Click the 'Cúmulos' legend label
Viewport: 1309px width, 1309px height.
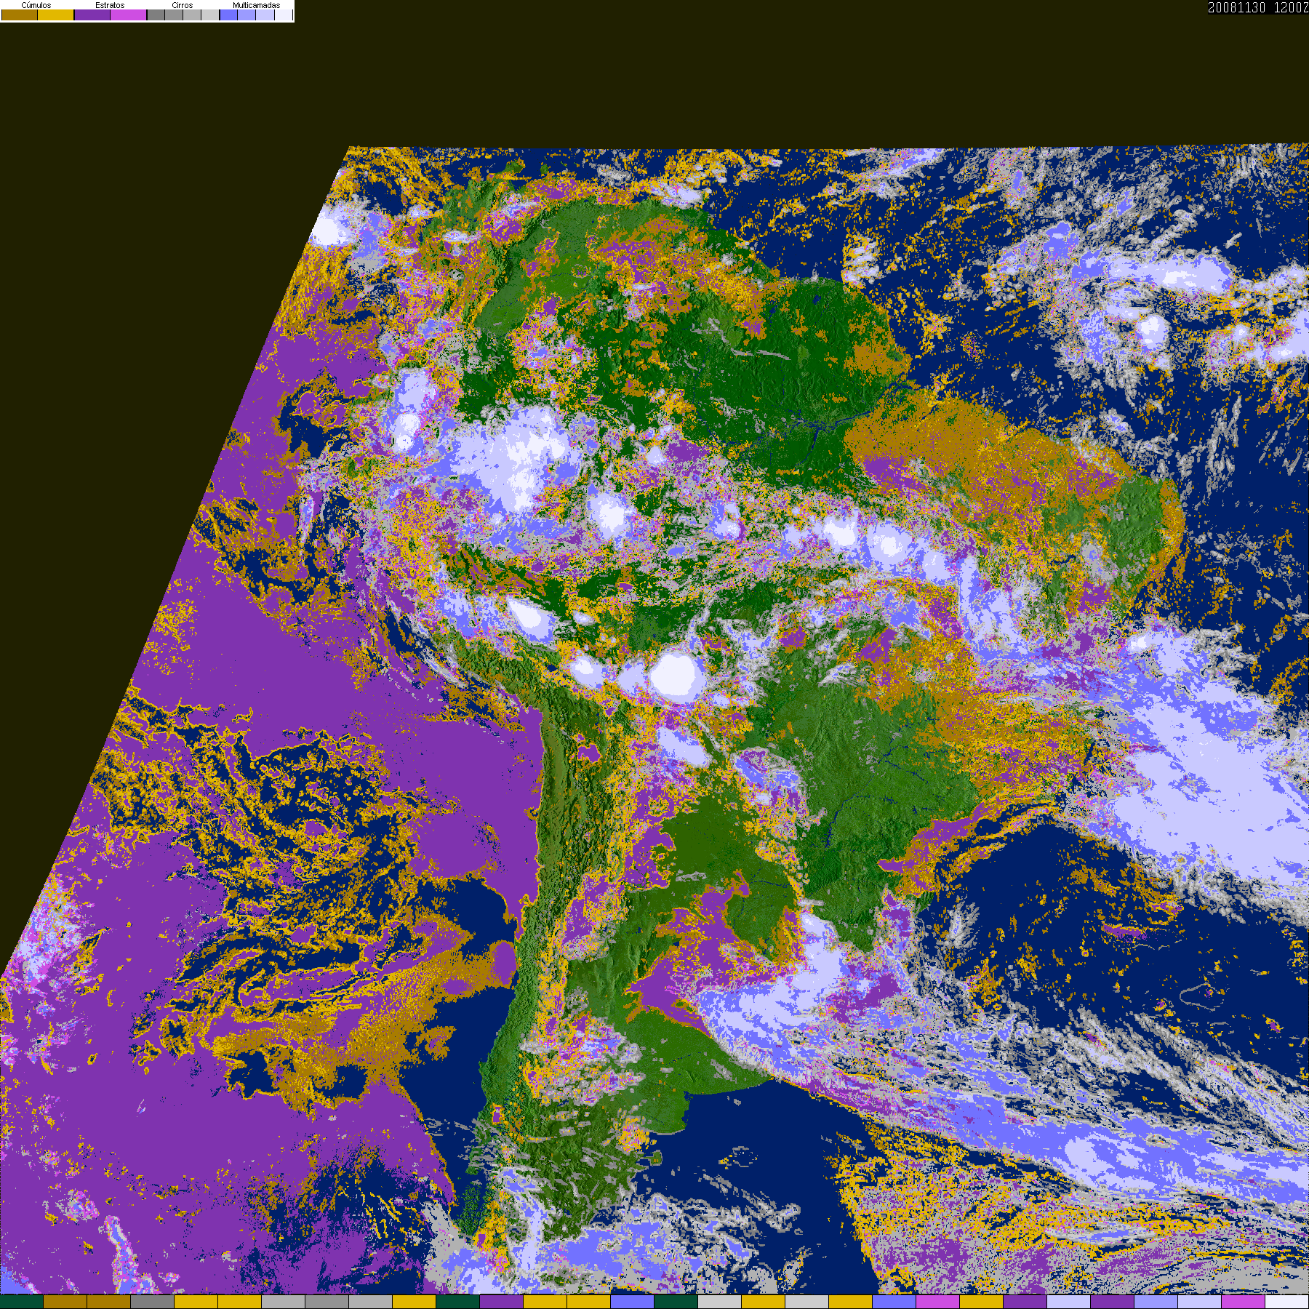point(36,5)
